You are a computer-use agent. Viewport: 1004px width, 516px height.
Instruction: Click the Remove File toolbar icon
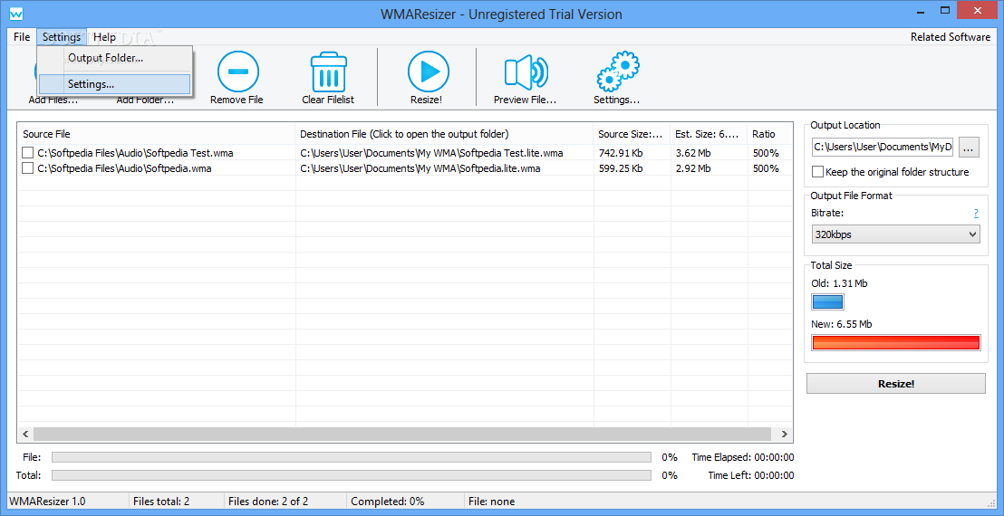click(x=237, y=71)
